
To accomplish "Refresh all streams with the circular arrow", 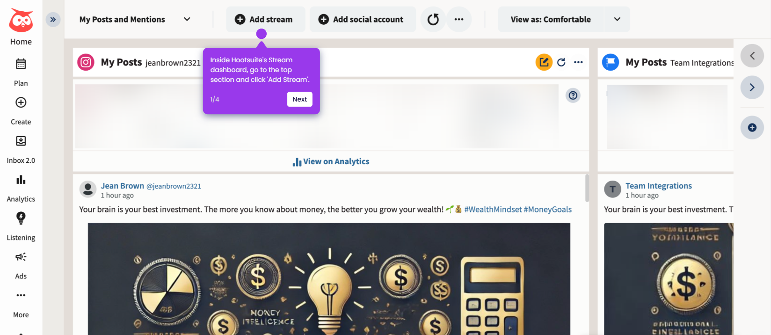I will tap(433, 19).
